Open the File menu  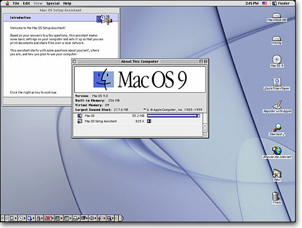tap(16, 3)
